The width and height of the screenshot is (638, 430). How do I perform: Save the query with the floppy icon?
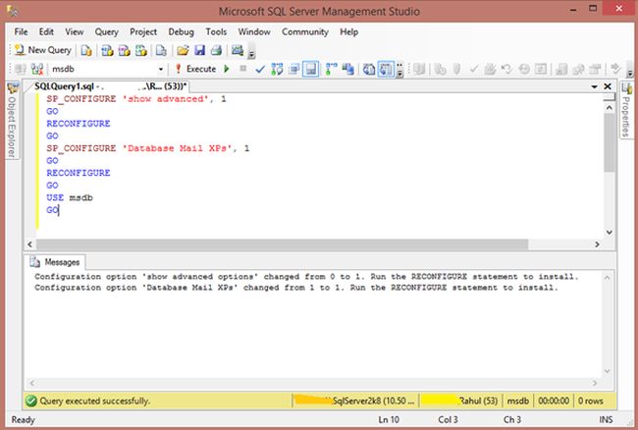point(200,50)
